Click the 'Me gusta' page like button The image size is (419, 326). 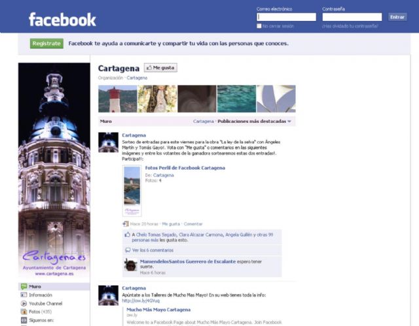160,67
